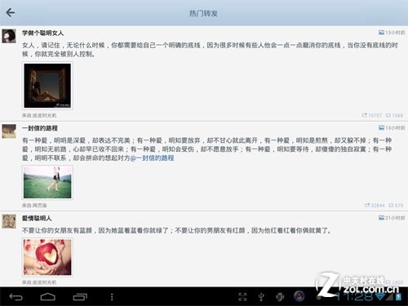The image size is (408, 306).
Task: Open avatar of 爱情聪明人
Action: (x=9, y=221)
